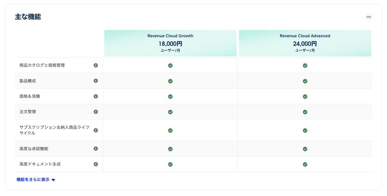
Task: Click Growth checkmark for 高度ドキュメント生成
Action: pyautogui.click(x=170, y=164)
